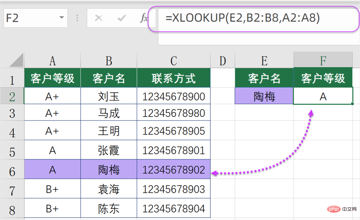The width and height of the screenshot is (360, 220).
Task: Select row 7 header
Action: click(x=12, y=189)
